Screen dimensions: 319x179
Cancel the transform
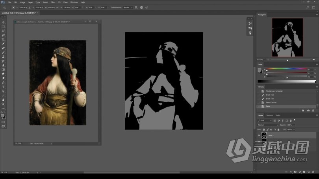click(x=141, y=7)
